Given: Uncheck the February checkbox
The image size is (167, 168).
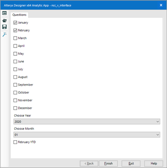Looking at the screenshot, I should (x=15, y=30).
